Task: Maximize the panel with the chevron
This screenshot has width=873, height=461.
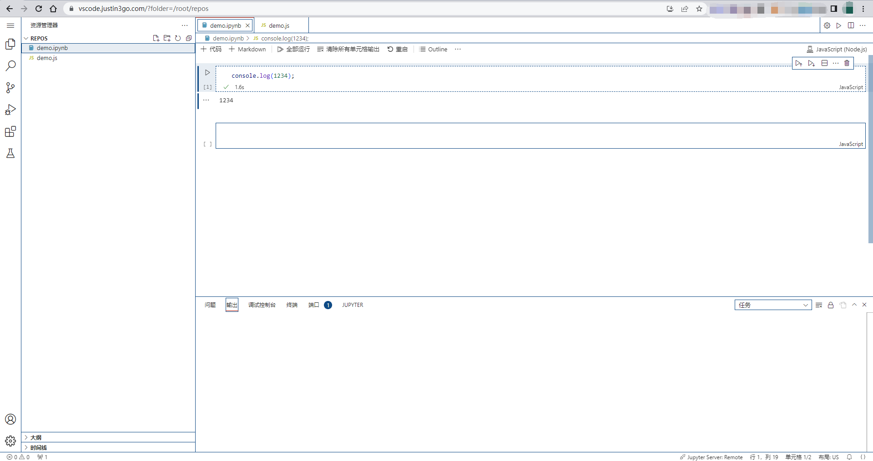Action: tap(854, 305)
